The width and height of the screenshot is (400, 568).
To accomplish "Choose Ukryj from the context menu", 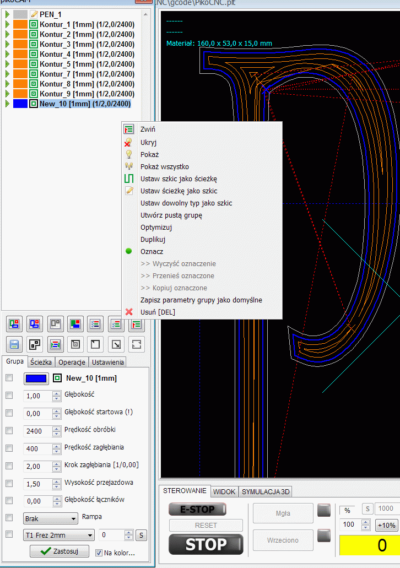I will tap(202, 142).
